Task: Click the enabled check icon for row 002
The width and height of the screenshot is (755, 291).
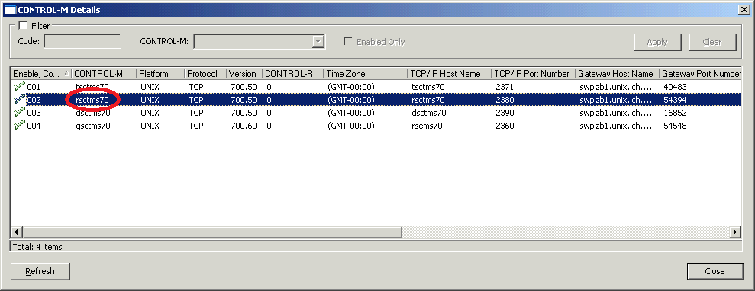Action: [19, 99]
